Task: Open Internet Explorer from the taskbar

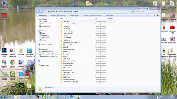Action: point(10,97)
